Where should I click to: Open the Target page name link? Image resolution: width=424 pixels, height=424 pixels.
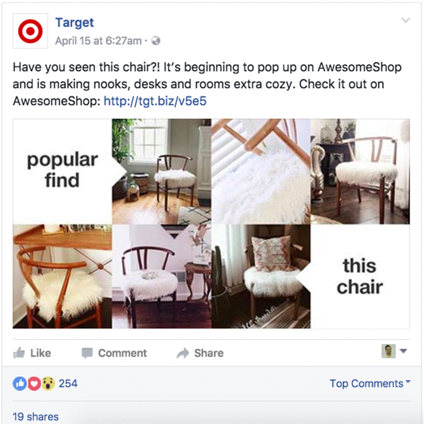point(74,23)
